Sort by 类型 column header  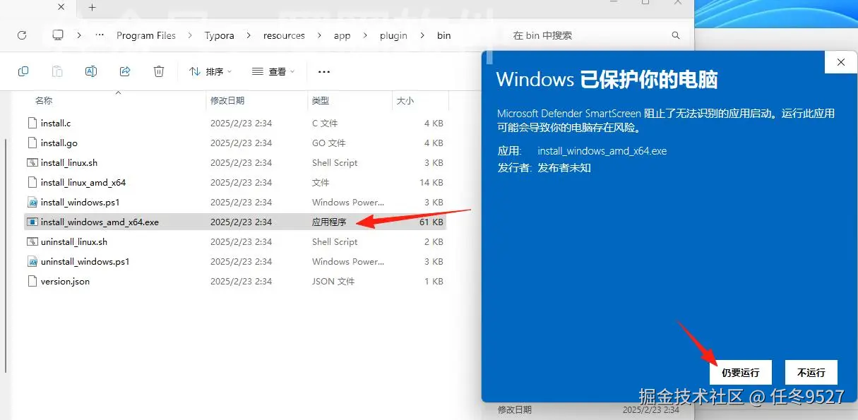321,101
